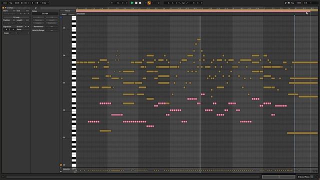Click the Tap tempo button
Image resolution: width=320 pixels, height=180 pixels.
point(11,3)
